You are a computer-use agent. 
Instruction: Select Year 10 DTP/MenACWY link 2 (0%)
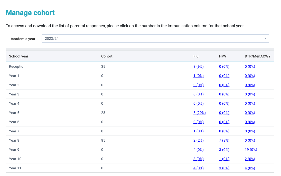(250, 159)
